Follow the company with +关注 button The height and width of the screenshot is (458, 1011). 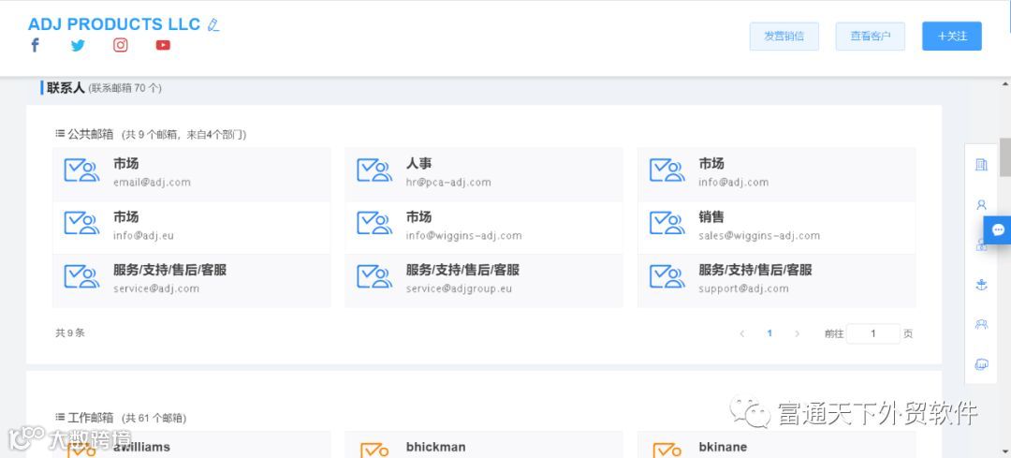tap(952, 37)
